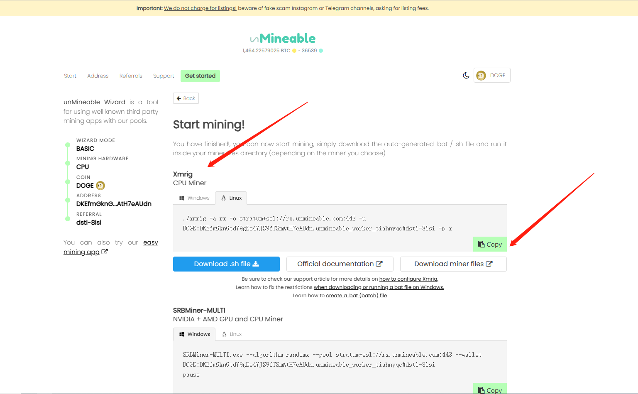This screenshot has height=394, width=638.
Task: Click the SRBMiner-MULTI heading
Action: tap(199, 311)
